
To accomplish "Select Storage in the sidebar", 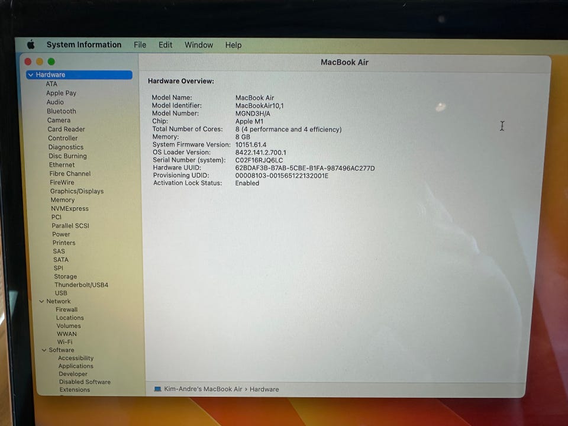I will [66, 276].
